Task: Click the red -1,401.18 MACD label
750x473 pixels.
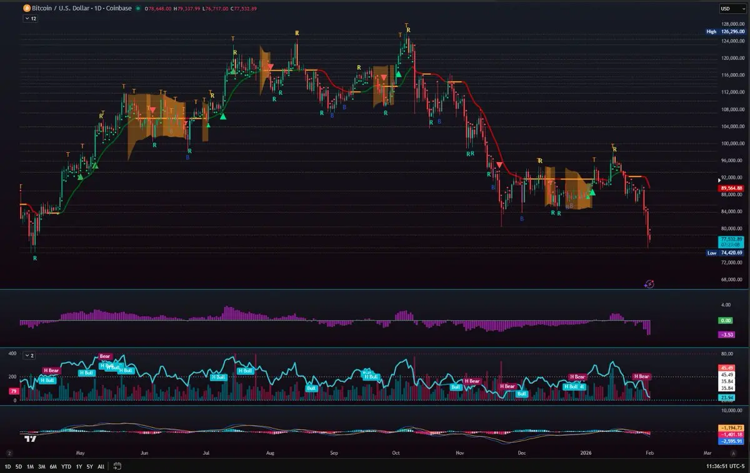Action: pos(731,434)
